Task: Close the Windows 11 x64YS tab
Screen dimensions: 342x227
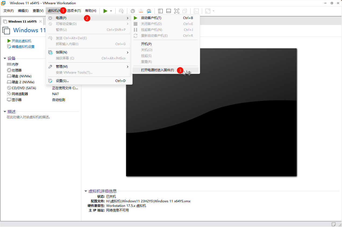Action: pyautogui.click(x=40, y=21)
